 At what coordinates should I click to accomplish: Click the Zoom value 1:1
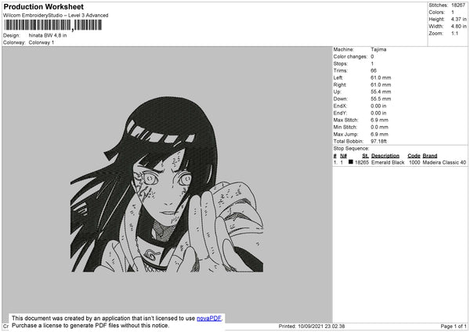pyautogui.click(x=454, y=34)
